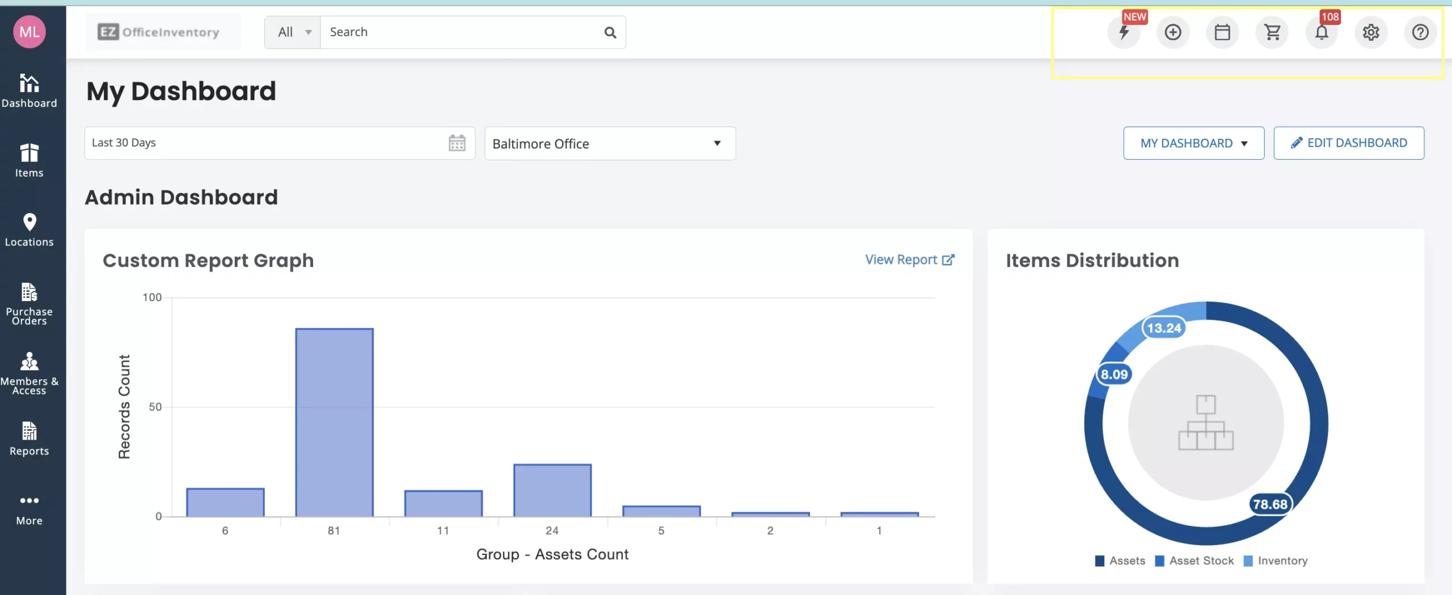Image resolution: width=1452 pixels, height=595 pixels.
Task: Click the EDIT DASHBOARD button
Action: pos(1348,143)
